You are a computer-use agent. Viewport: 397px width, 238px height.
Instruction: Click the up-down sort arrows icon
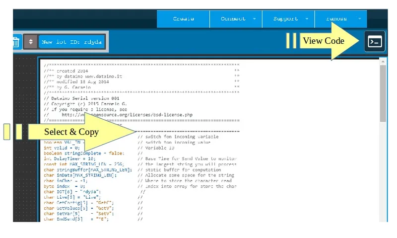click(x=30, y=42)
